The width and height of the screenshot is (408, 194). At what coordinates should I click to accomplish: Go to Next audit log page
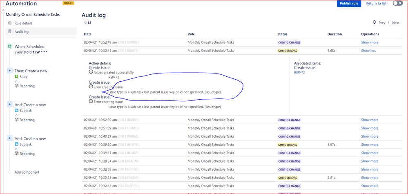(396, 22)
